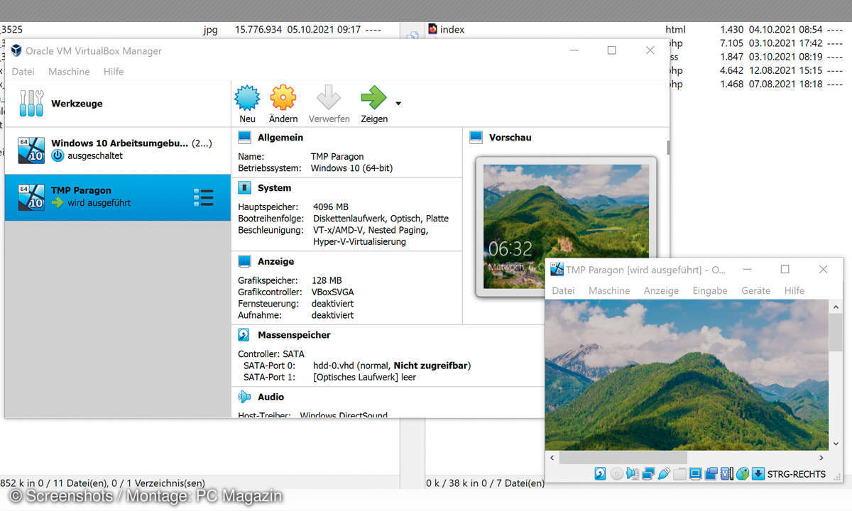Open the TMP Paragon list menu icon
852x511 pixels.
(204, 197)
